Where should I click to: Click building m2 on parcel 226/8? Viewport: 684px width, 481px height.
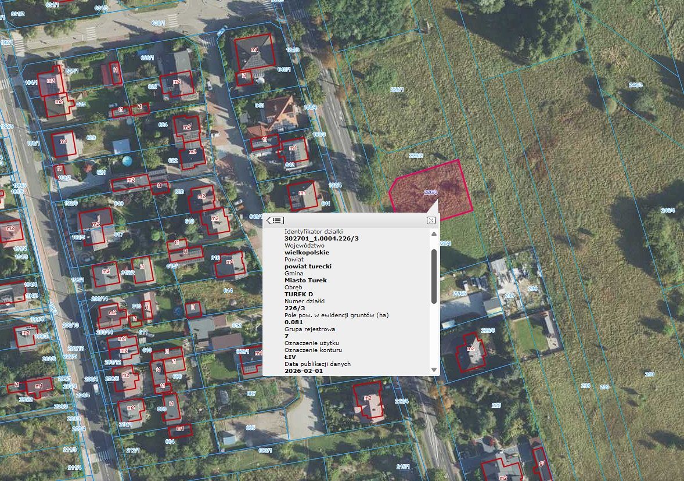471,351
